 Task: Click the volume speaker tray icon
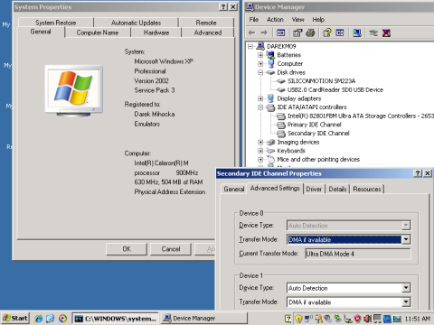[x=368, y=319]
